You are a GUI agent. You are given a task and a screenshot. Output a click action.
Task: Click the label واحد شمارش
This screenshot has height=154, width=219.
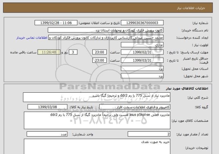point(83,134)
